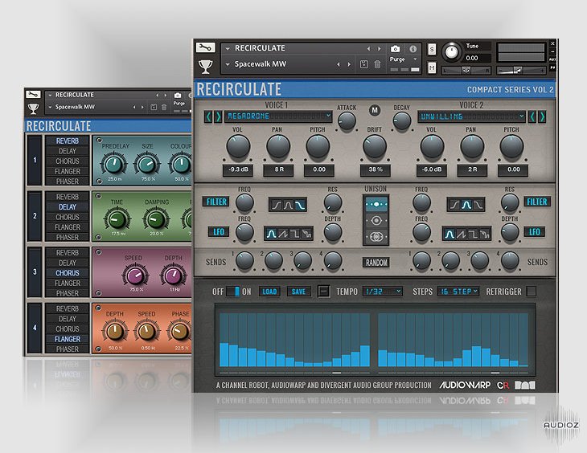Image resolution: width=587 pixels, height=453 pixels.
Task: Open the info icon in front header
Action: click(413, 49)
